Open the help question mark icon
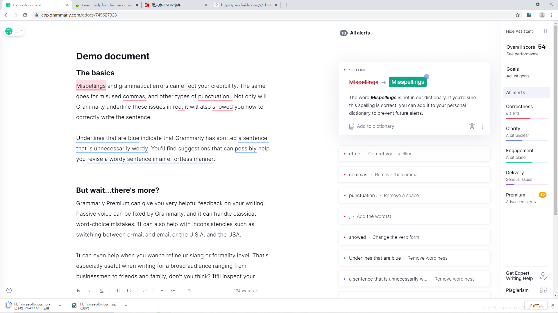 (x=9, y=290)
